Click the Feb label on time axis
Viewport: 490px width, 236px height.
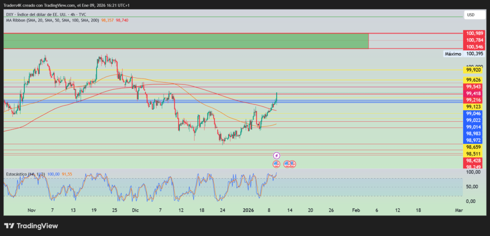(x=355, y=210)
